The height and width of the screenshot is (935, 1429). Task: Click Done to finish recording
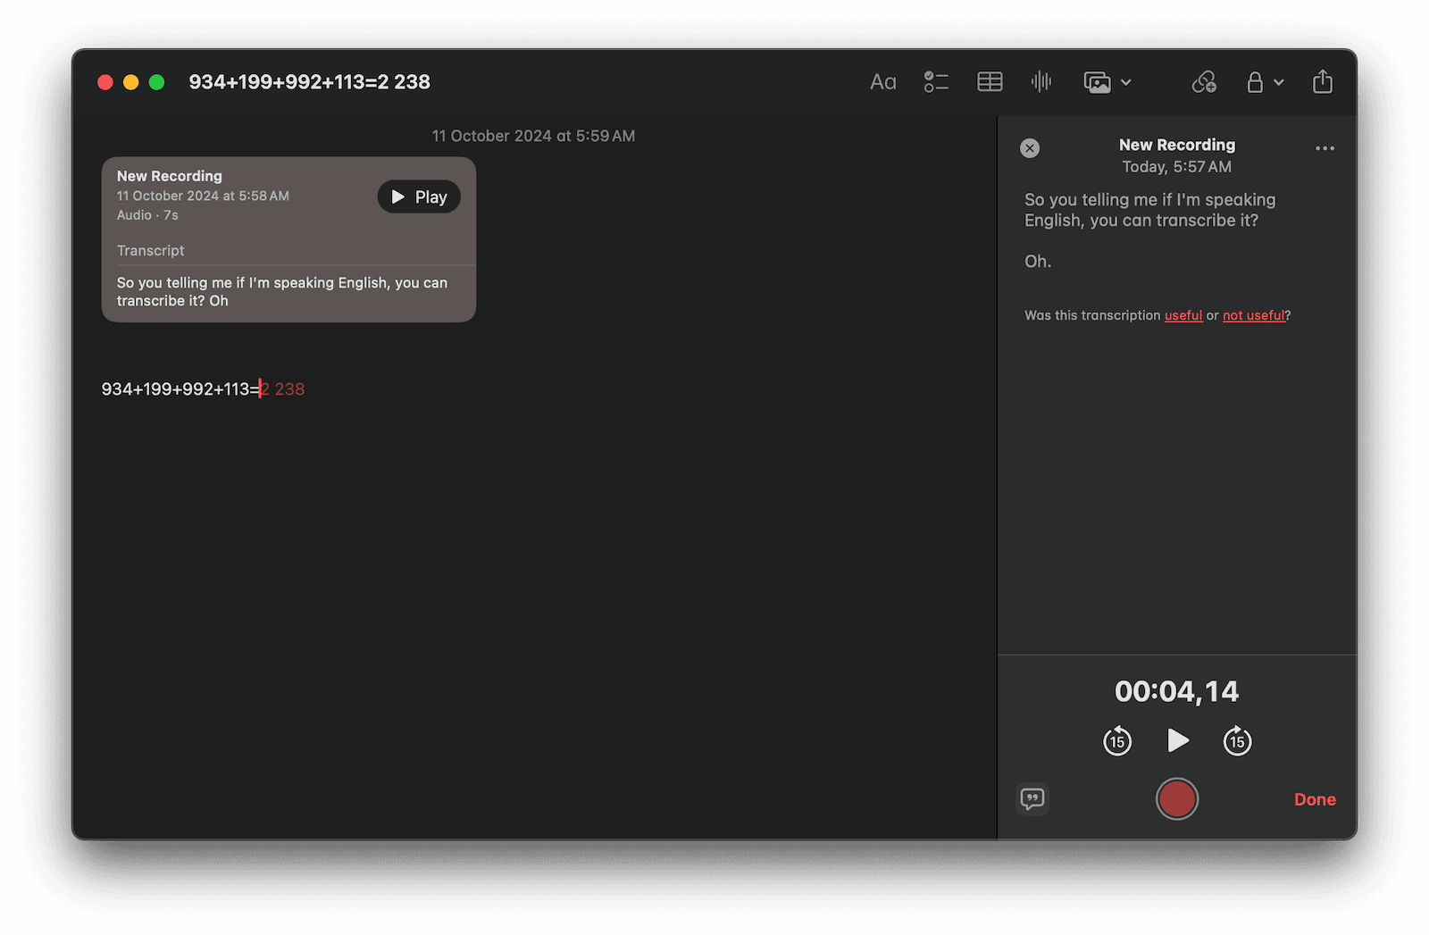point(1315,799)
